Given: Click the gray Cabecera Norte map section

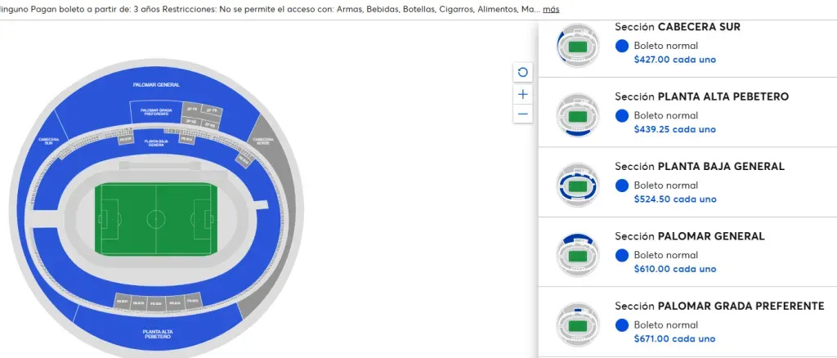Looking at the screenshot, I should [264, 141].
